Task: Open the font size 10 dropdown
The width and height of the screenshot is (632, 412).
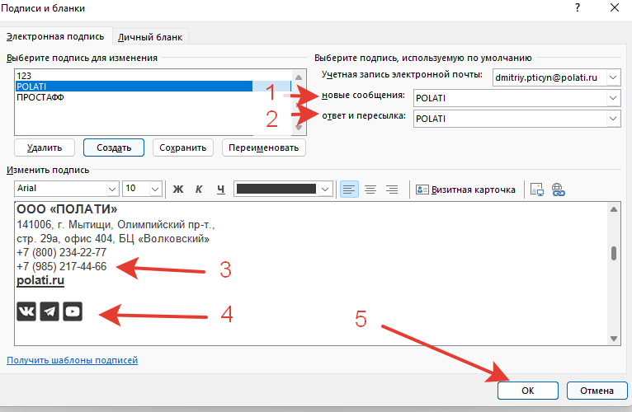Action: [x=155, y=189]
